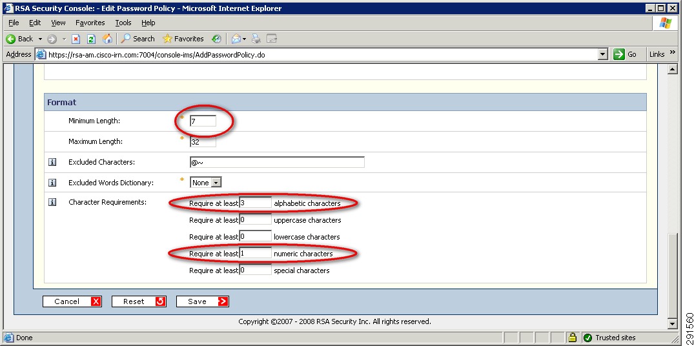
Task: Expand the address bar dropdown arrow
Action: point(603,55)
